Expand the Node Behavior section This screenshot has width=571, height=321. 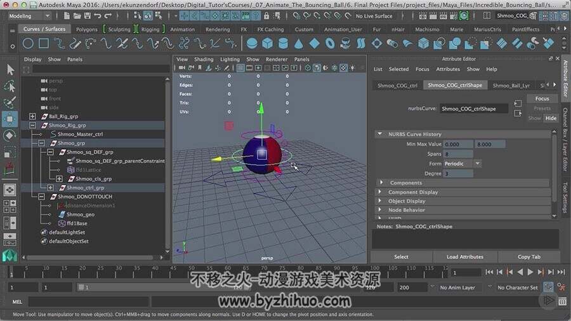point(380,210)
